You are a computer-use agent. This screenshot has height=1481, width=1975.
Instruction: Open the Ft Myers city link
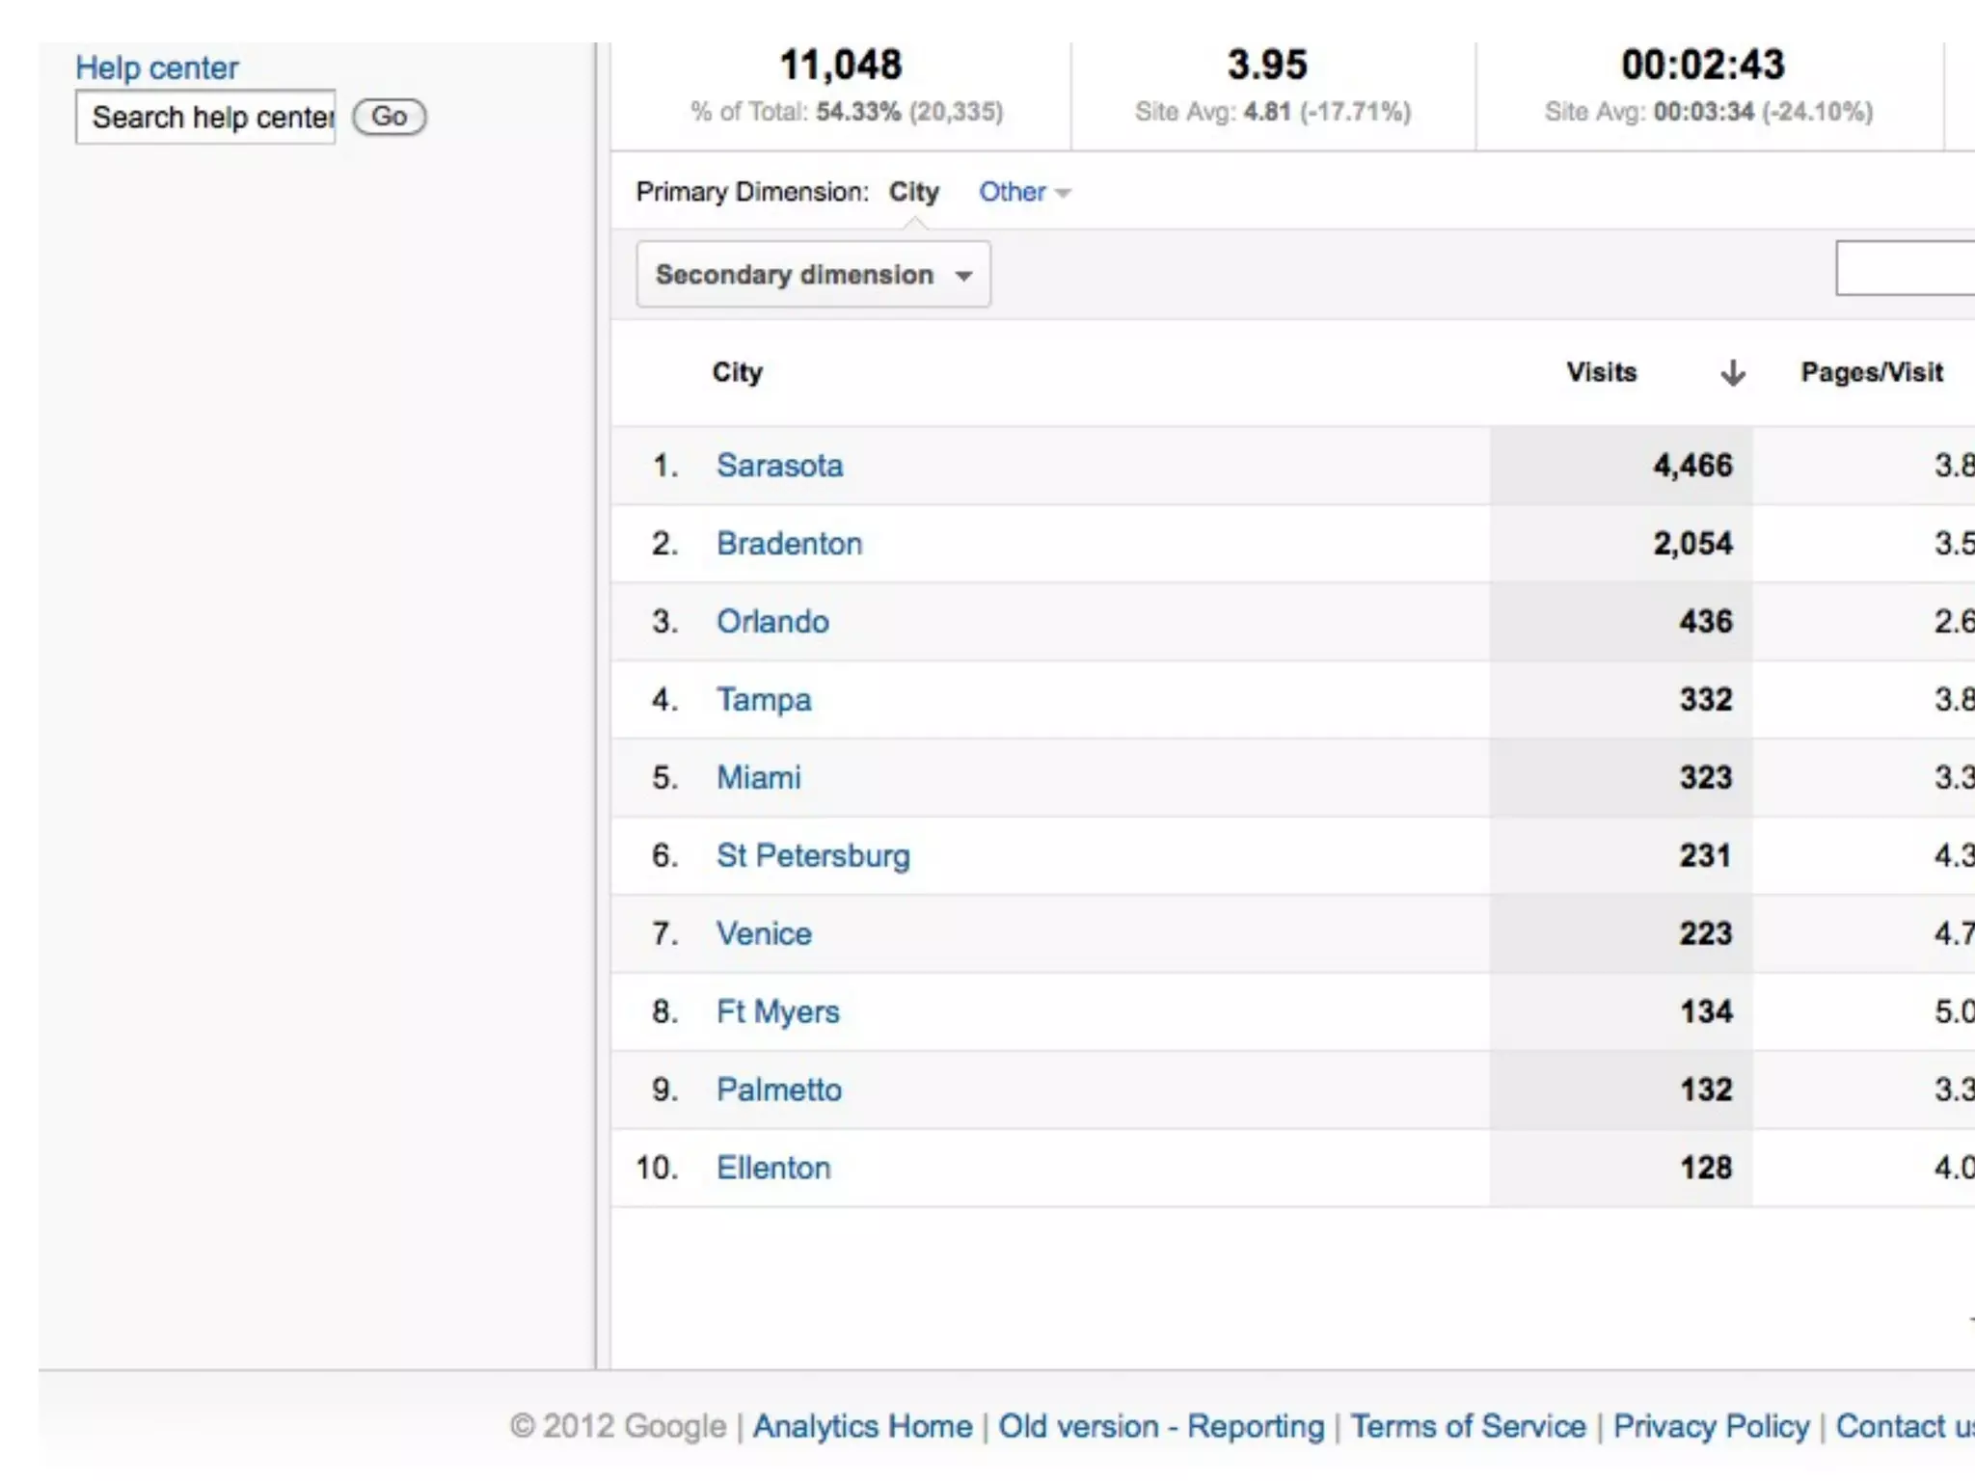(x=777, y=1012)
